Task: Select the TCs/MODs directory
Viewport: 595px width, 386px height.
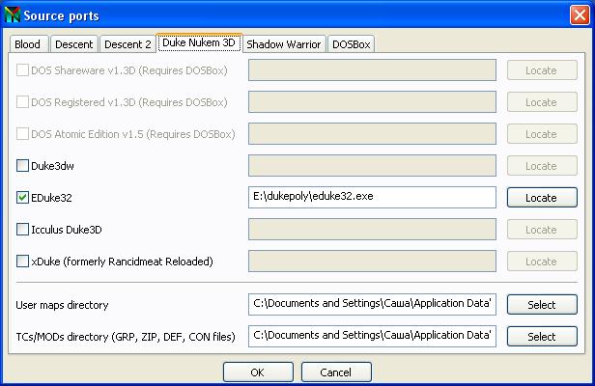Action: (x=542, y=337)
